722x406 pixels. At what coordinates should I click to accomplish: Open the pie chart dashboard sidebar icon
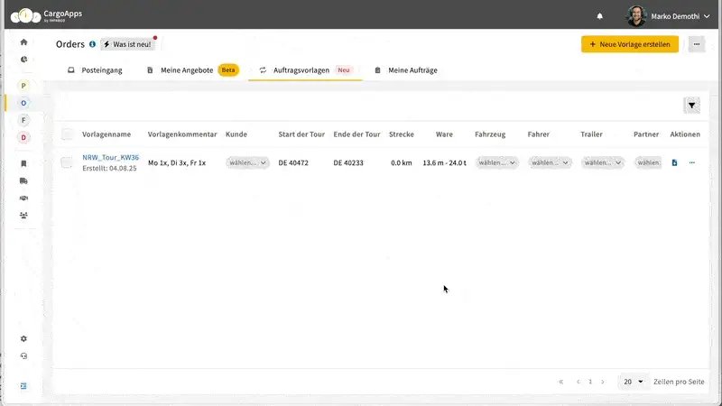click(x=24, y=60)
